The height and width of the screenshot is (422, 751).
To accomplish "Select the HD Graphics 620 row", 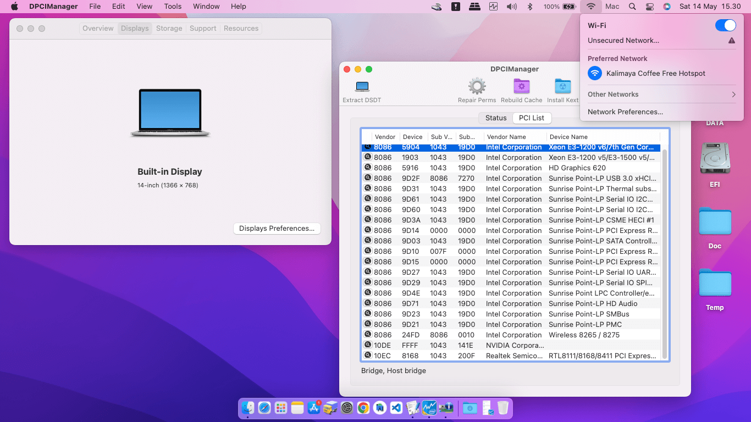I will tap(511, 168).
